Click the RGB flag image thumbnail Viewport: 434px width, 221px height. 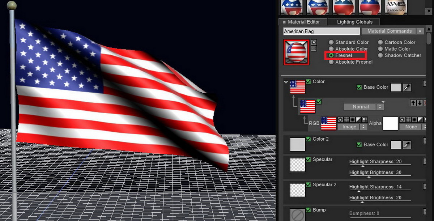329,123
